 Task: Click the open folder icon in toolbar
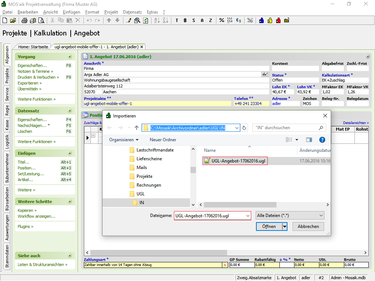click(13, 20)
